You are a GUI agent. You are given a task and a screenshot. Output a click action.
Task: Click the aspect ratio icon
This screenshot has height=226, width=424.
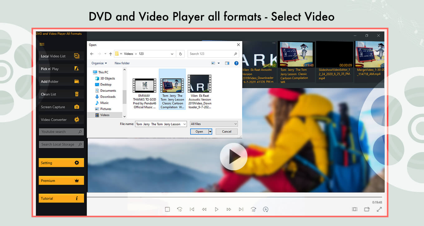tap(355, 210)
